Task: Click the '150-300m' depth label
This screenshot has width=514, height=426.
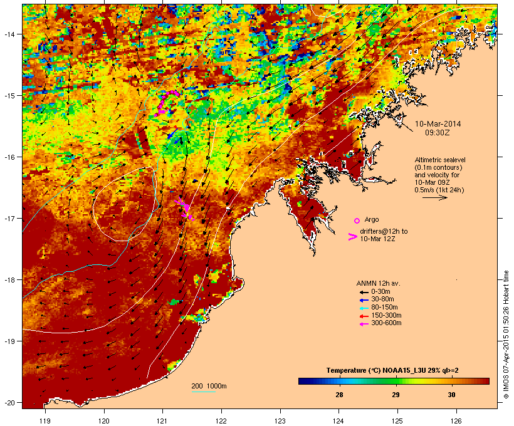Action: (386, 315)
